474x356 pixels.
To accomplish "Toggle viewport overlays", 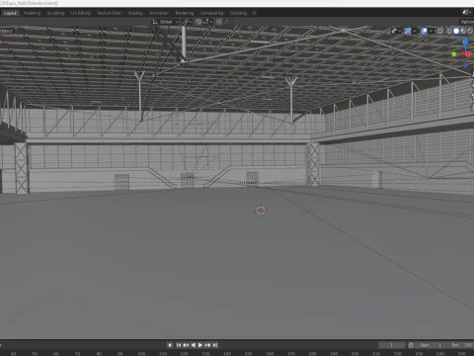I will coord(424,31).
